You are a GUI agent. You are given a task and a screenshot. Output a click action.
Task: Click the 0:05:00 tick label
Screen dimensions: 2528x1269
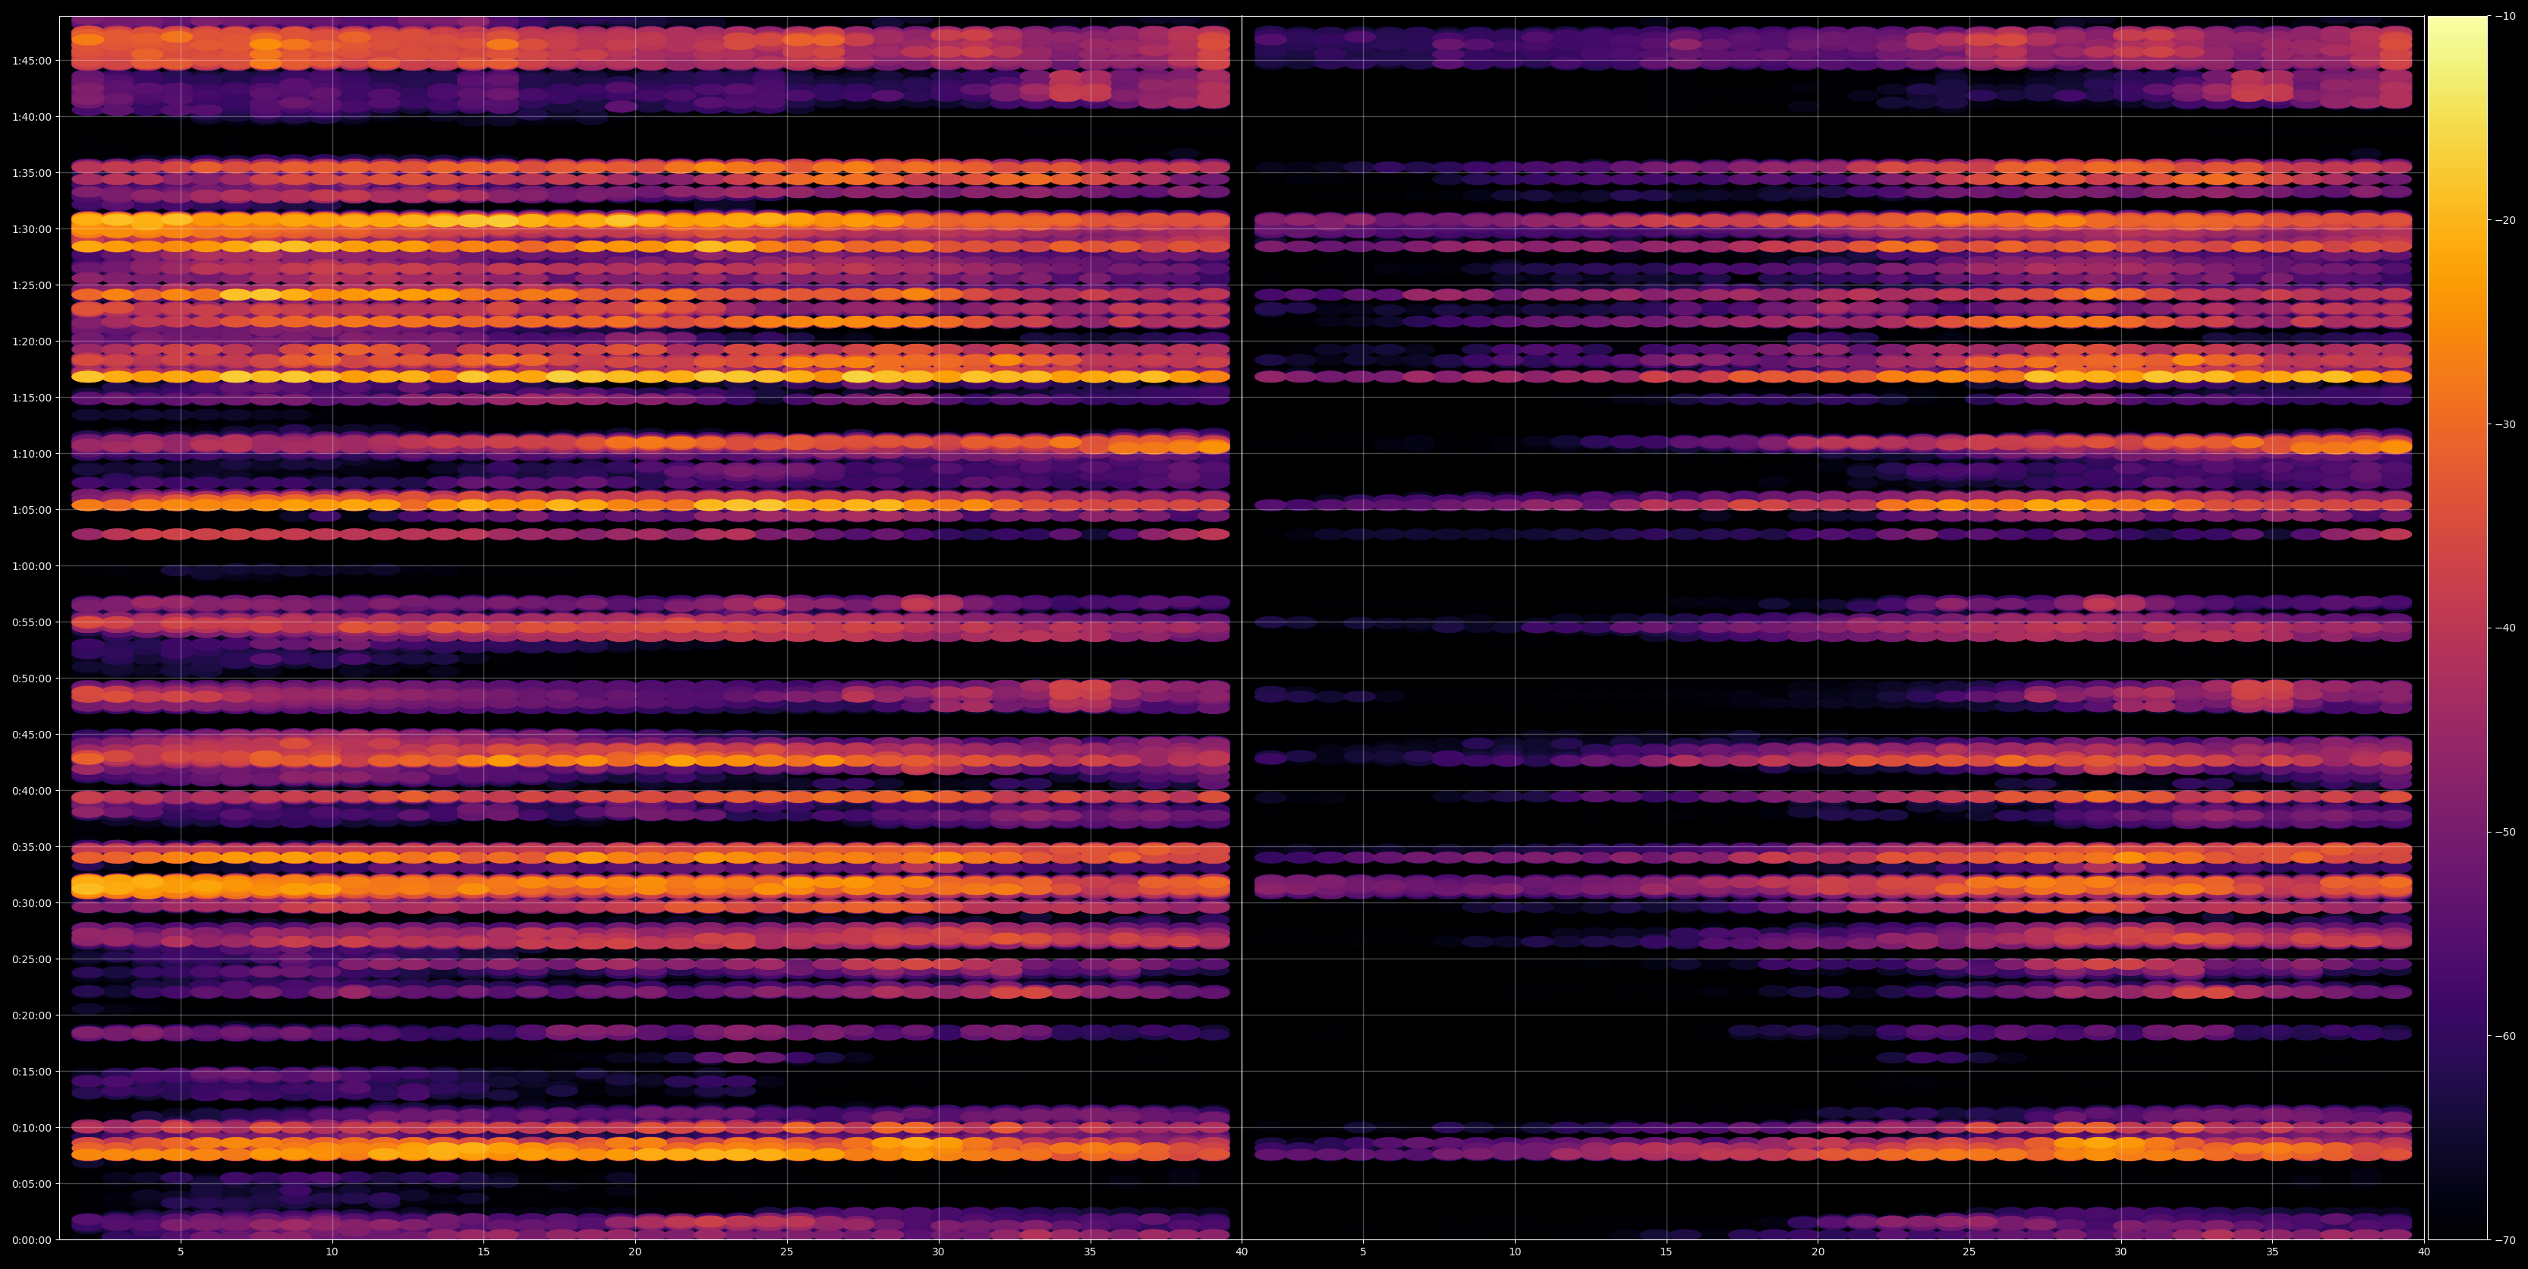(31, 1183)
